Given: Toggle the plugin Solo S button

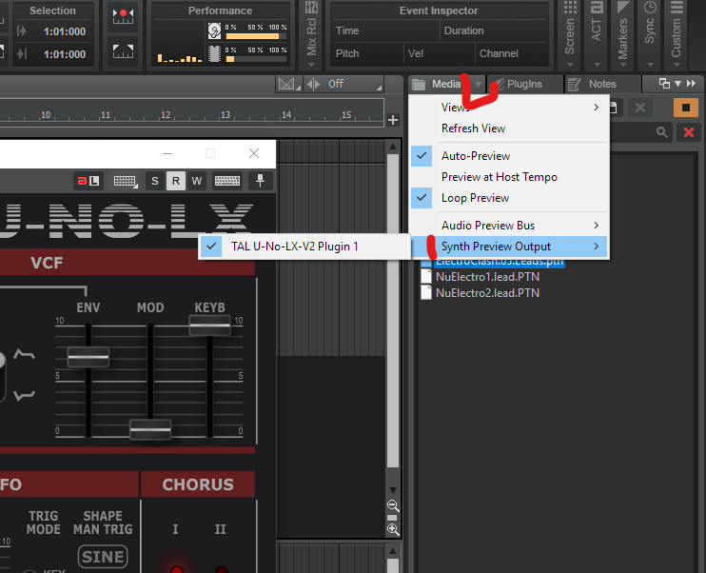Looking at the screenshot, I should point(155,181).
